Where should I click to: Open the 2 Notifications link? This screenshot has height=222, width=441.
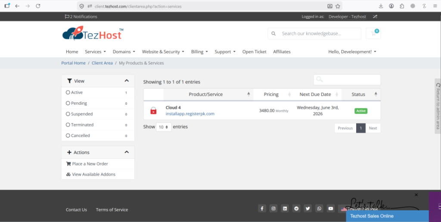[x=81, y=17]
